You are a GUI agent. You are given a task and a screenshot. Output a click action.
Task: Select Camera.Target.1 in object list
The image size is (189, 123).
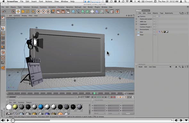[146, 27]
